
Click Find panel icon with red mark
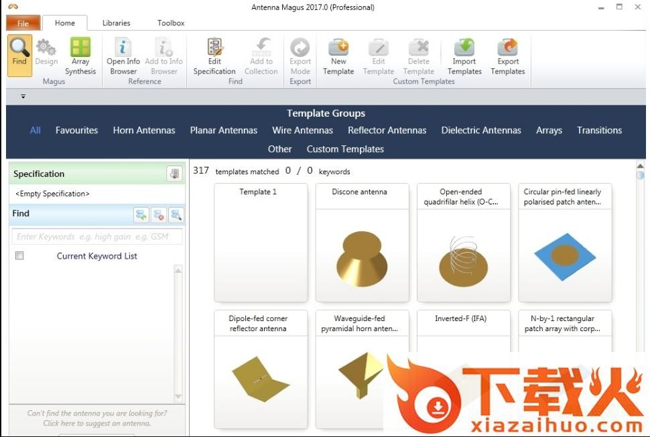tap(159, 214)
